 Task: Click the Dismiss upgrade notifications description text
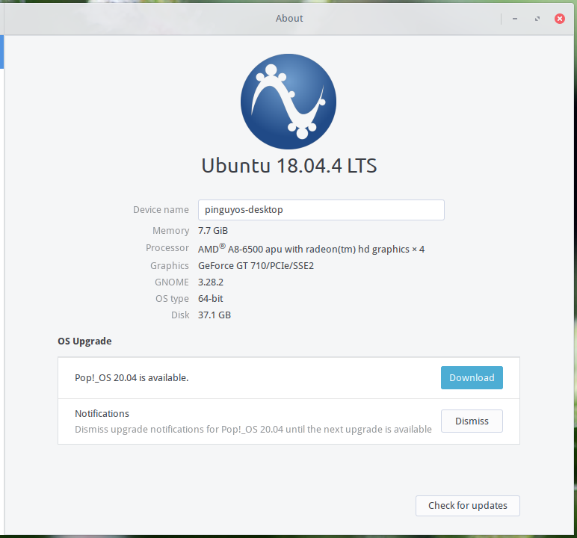[x=253, y=430]
